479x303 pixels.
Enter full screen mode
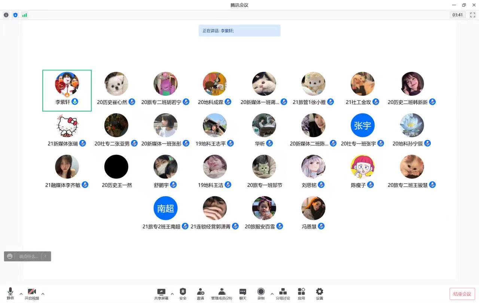pos(473,15)
